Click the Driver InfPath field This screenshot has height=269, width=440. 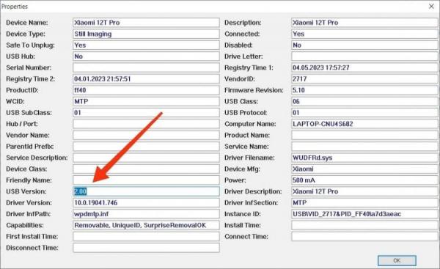click(146, 214)
